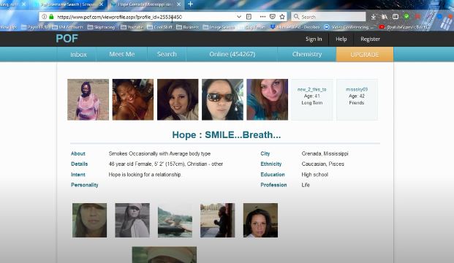Open the Library icon in toolbar
The image size is (454, 263).
(385, 17)
